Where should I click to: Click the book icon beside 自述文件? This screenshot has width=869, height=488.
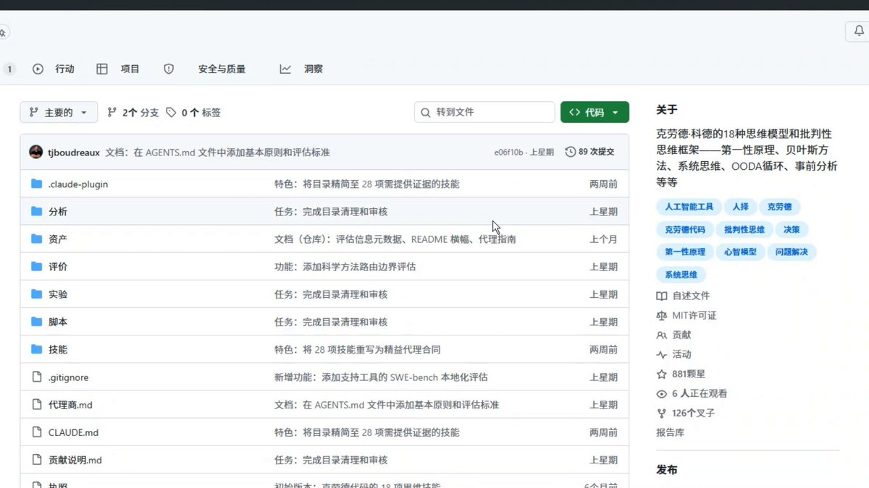pos(661,296)
